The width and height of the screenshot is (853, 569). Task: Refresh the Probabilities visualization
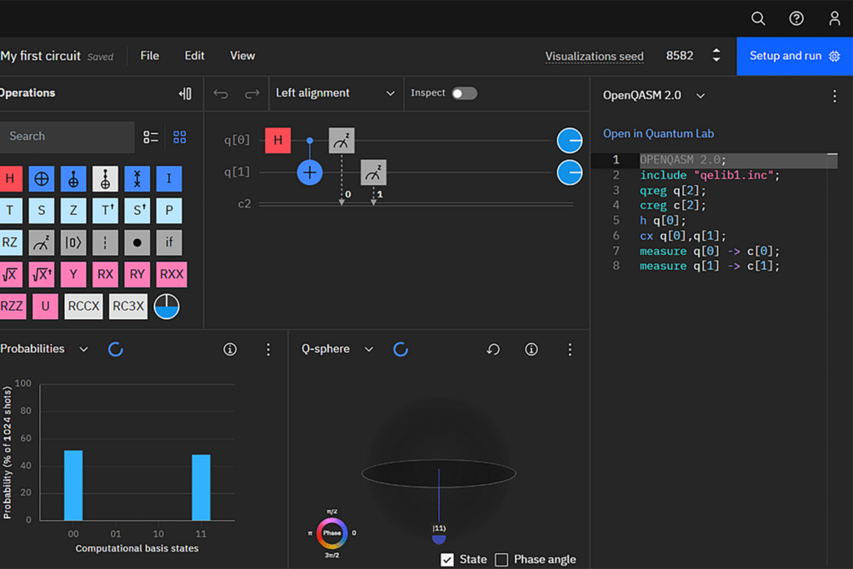115,349
